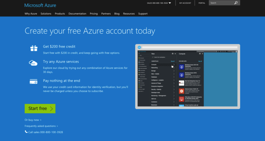
Task: Expand the Networking category chevron in preview
Action: point(174,68)
